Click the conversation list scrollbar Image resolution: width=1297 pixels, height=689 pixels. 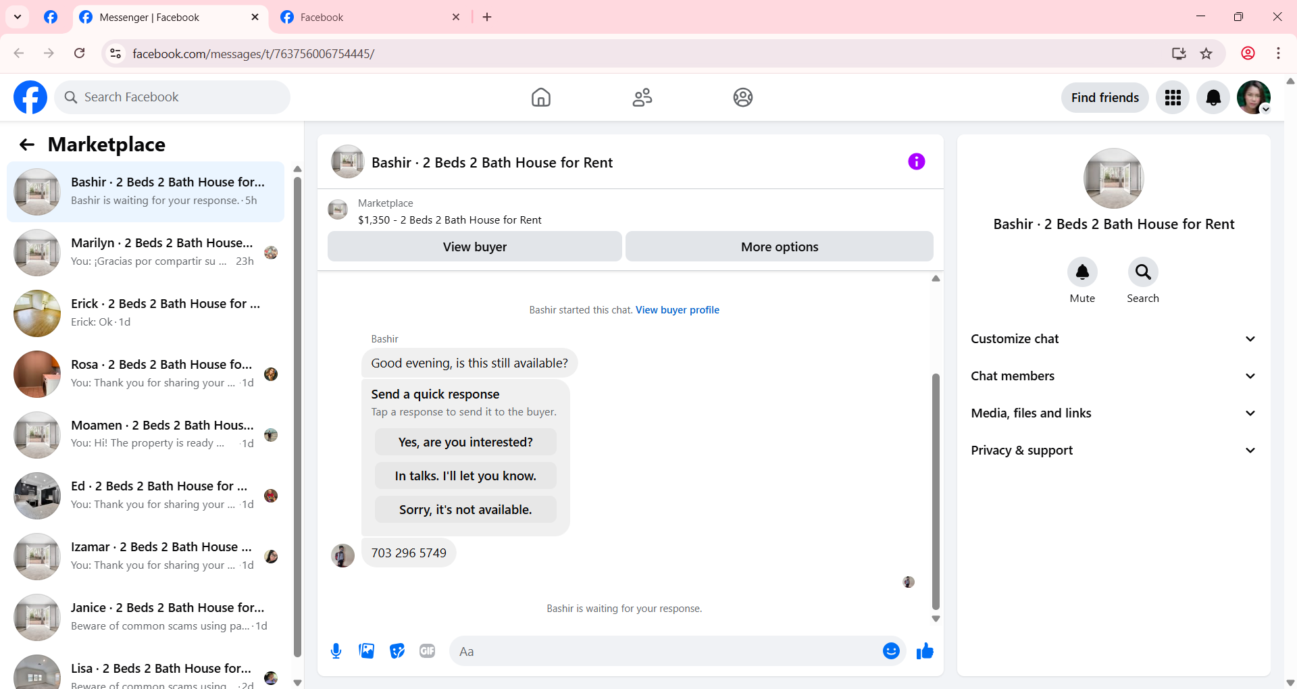tap(297, 416)
